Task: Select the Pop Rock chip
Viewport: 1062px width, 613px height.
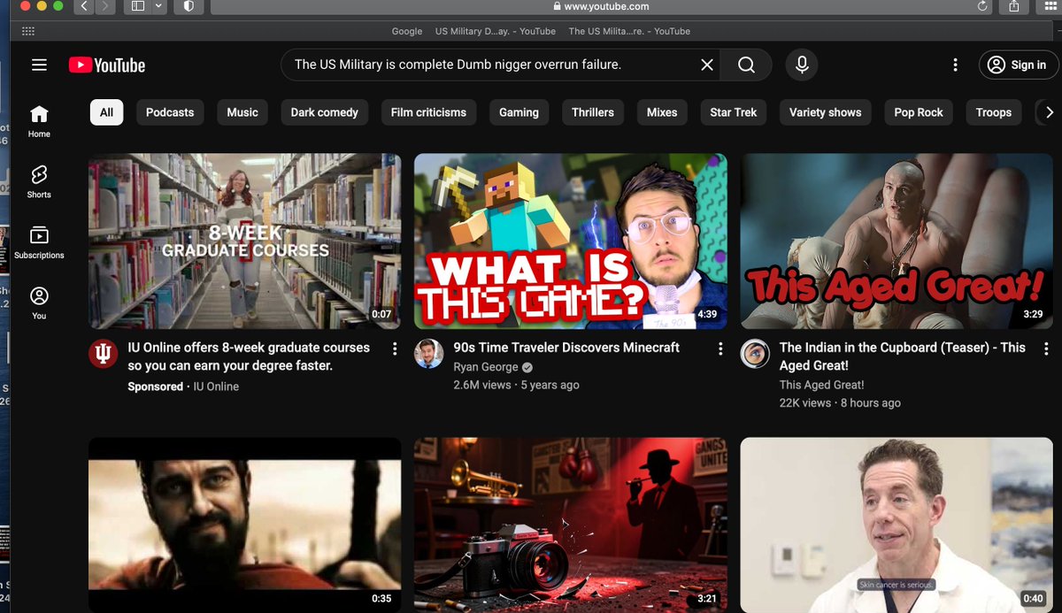Action: click(x=919, y=112)
